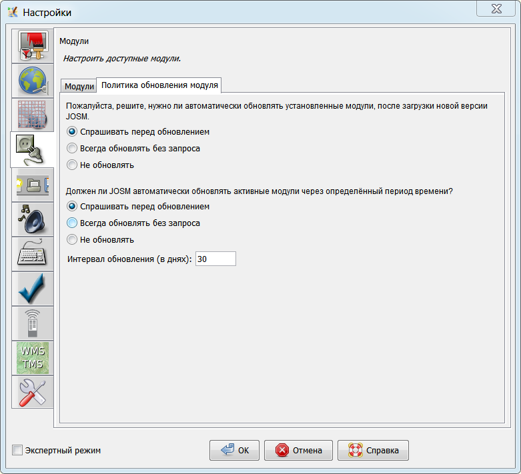Open toolbar customization folder icon
The height and width of the screenshot is (474, 521).
click(32, 185)
